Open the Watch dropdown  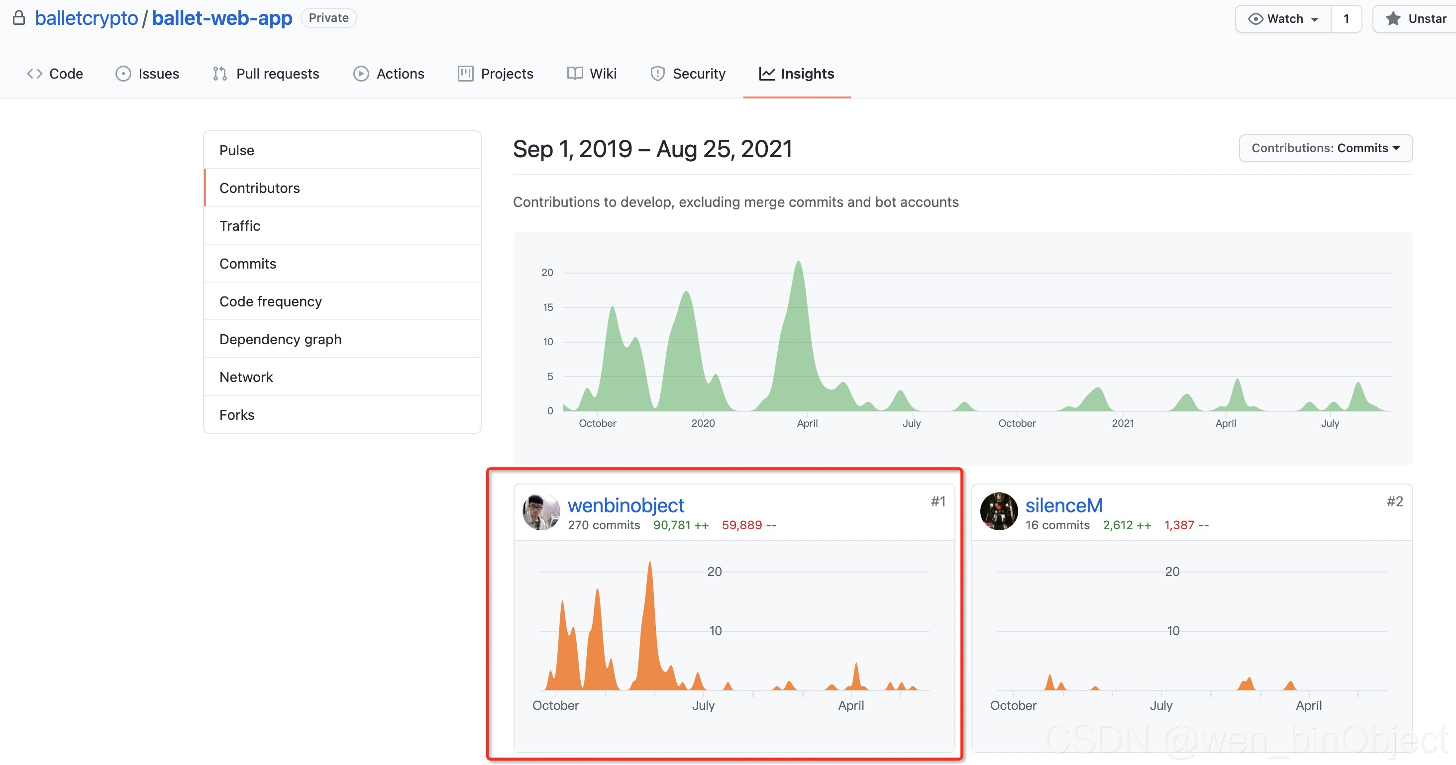pyautogui.click(x=1283, y=18)
